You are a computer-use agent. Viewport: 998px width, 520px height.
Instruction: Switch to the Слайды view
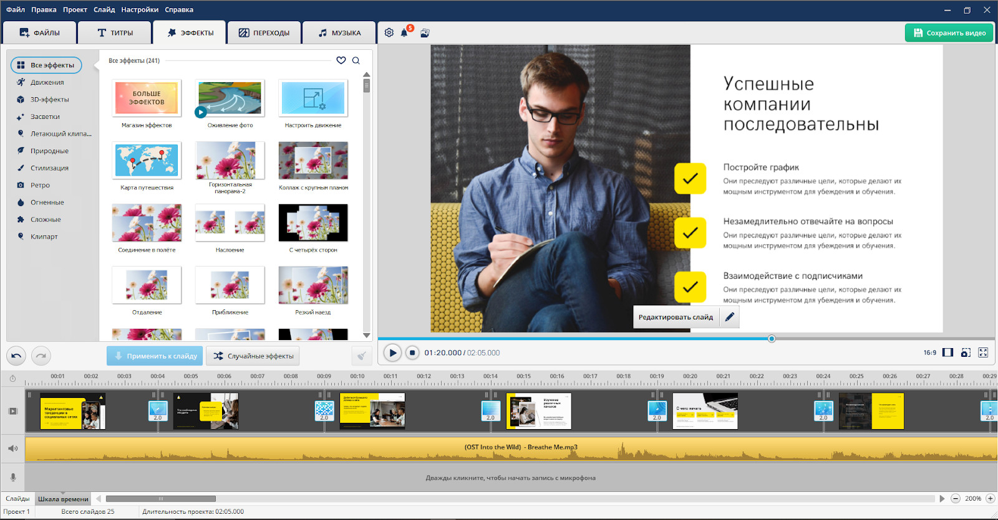(x=17, y=499)
